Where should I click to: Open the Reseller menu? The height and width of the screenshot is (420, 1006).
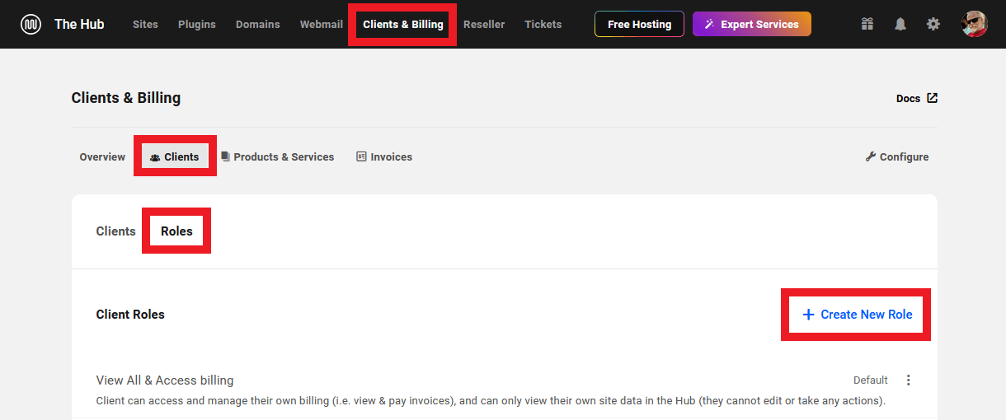[484, 25]
